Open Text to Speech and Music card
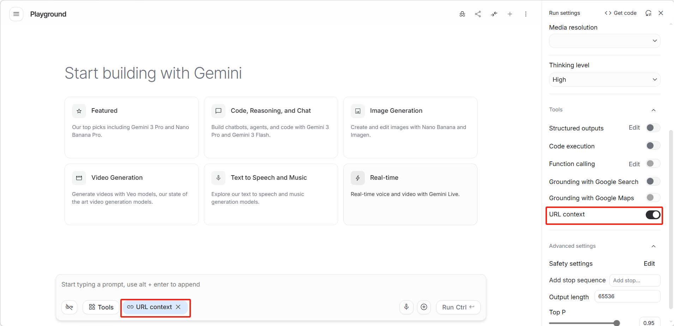The height and width of the screenshot is (326, 674). tap(271, 195)
